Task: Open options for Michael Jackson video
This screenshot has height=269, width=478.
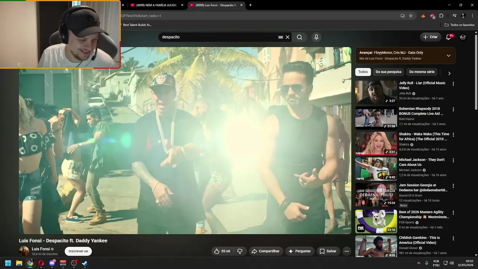Action: (x=453, y=160)
